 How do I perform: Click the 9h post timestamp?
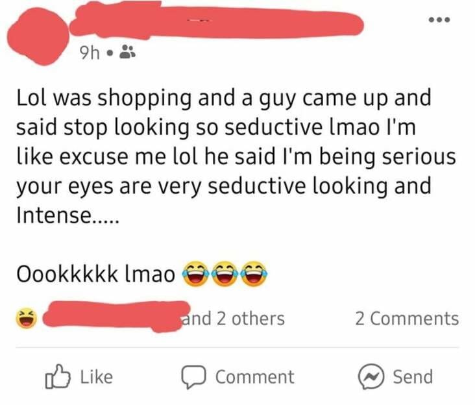click(x=90, y=53)
